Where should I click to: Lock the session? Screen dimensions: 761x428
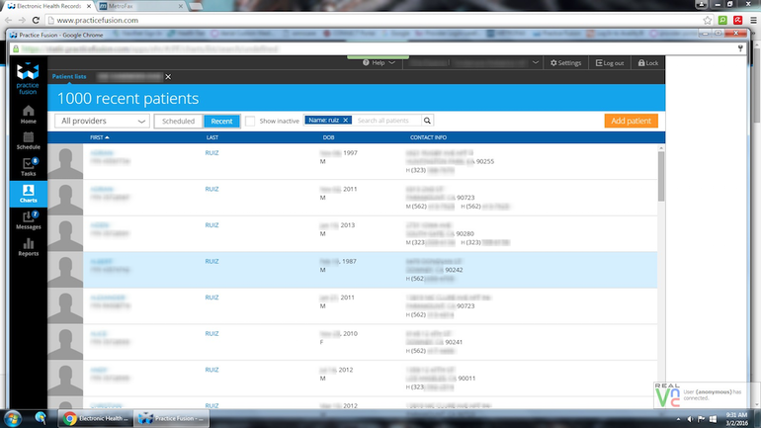648,63
